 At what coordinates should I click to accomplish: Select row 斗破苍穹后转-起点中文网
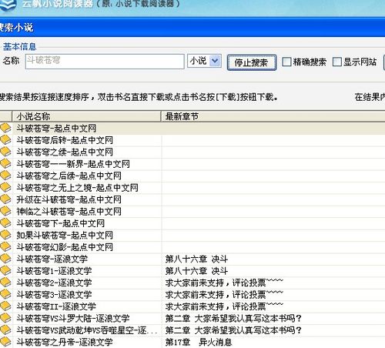(192, 140)
